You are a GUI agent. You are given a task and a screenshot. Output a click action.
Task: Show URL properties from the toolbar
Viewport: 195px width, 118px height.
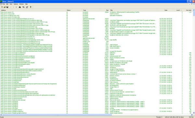pyautogui.click(x=27, y=7)
